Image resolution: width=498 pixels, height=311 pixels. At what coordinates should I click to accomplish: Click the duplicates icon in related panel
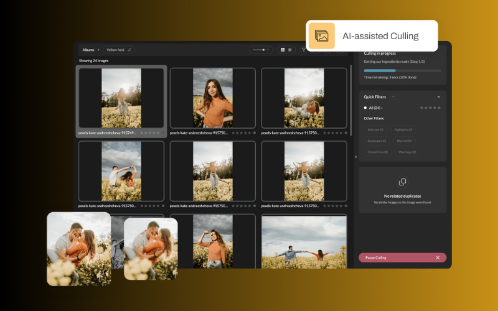click(x=402, y=182)
